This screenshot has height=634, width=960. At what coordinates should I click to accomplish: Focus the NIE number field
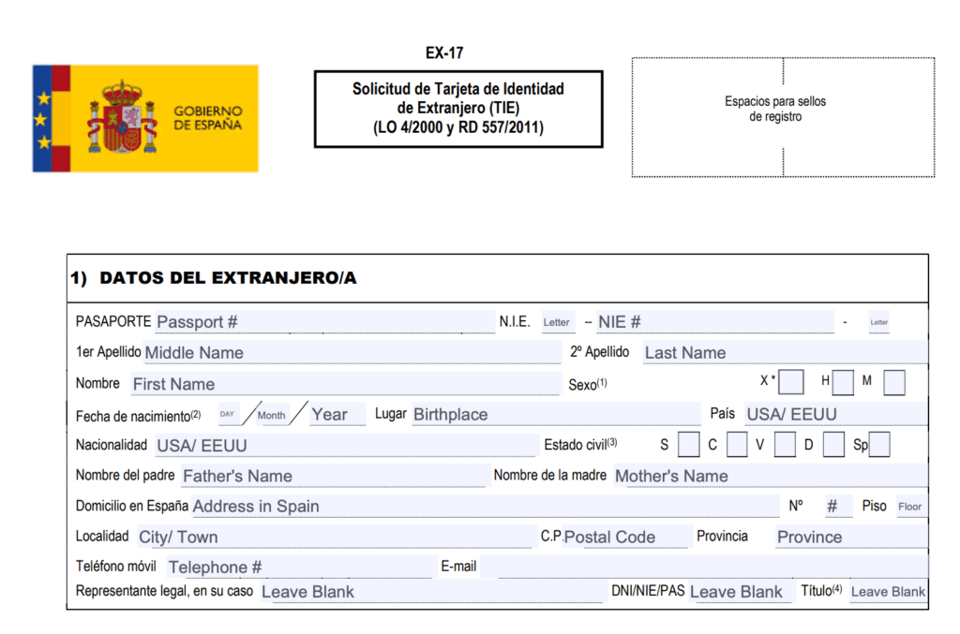click(714, 321)
